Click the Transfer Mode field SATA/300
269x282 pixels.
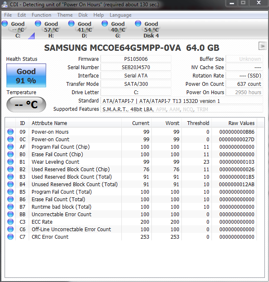point(136,84)
